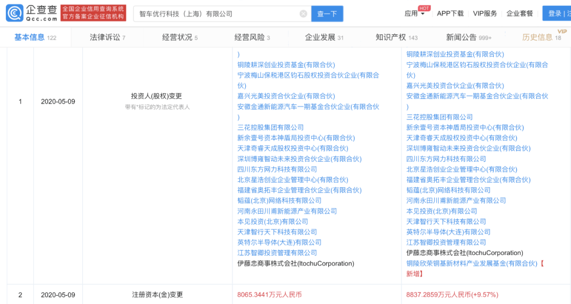Open 铜陵耕深创业投资基金 in the after-change column
This screenshot has height=304, width=571.
pyautogui.click(x=455, y=54)
